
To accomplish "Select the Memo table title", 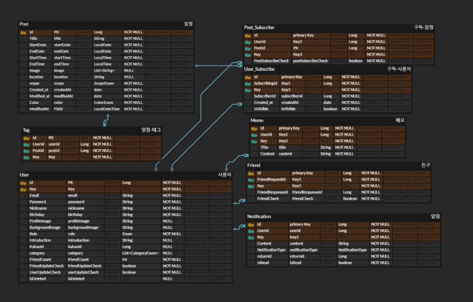I will click(257, 120).
